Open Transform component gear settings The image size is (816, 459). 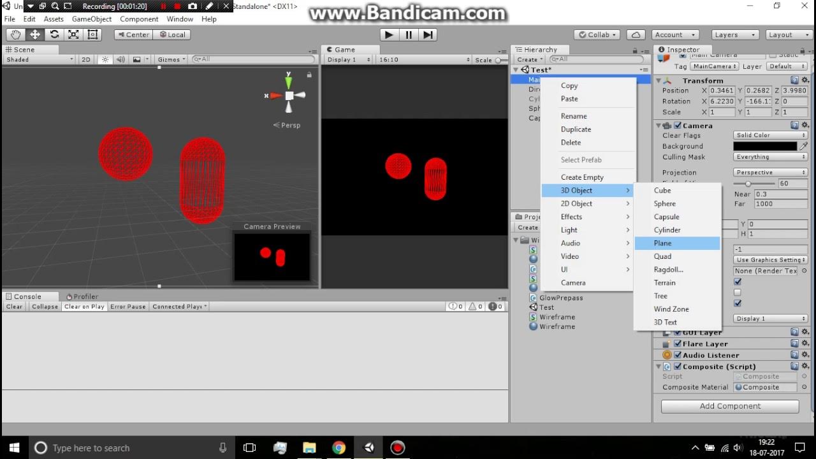click(x=805, y=80)
